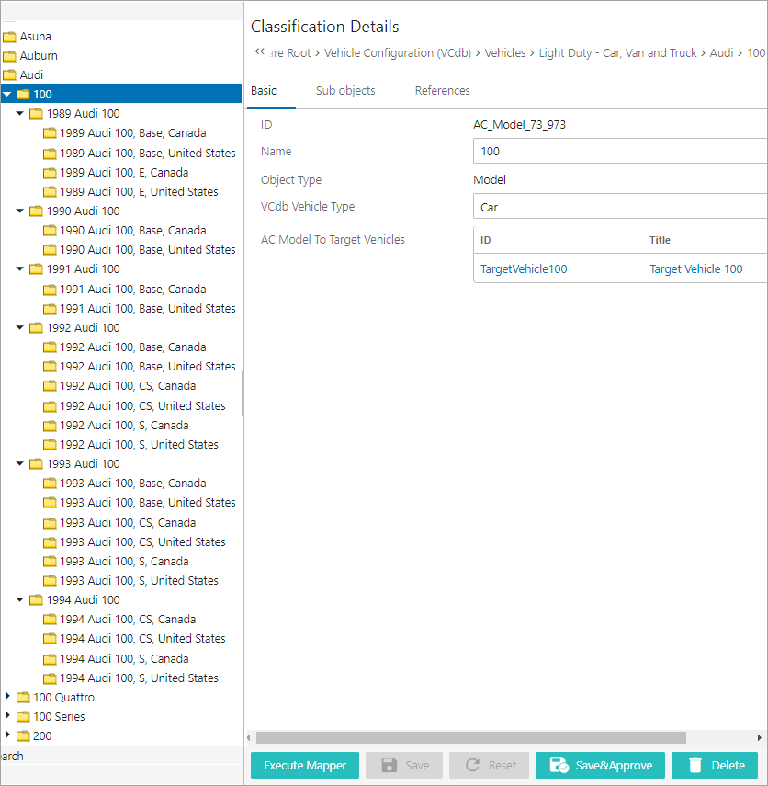This screenshot has width=768, height=786.
Task: Click the Delete button
Action: click(x=715, y=766)
